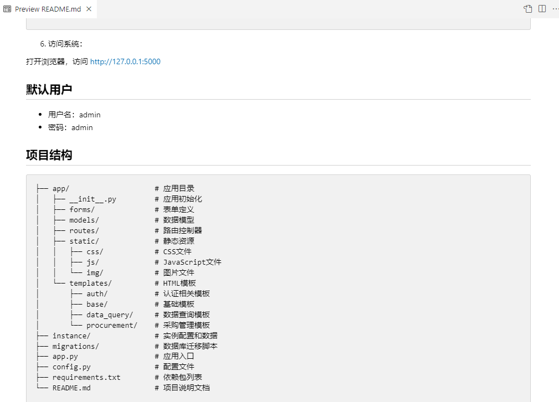Click the preview icon on README.md tab
559x402 pixels.
[7, 9]
